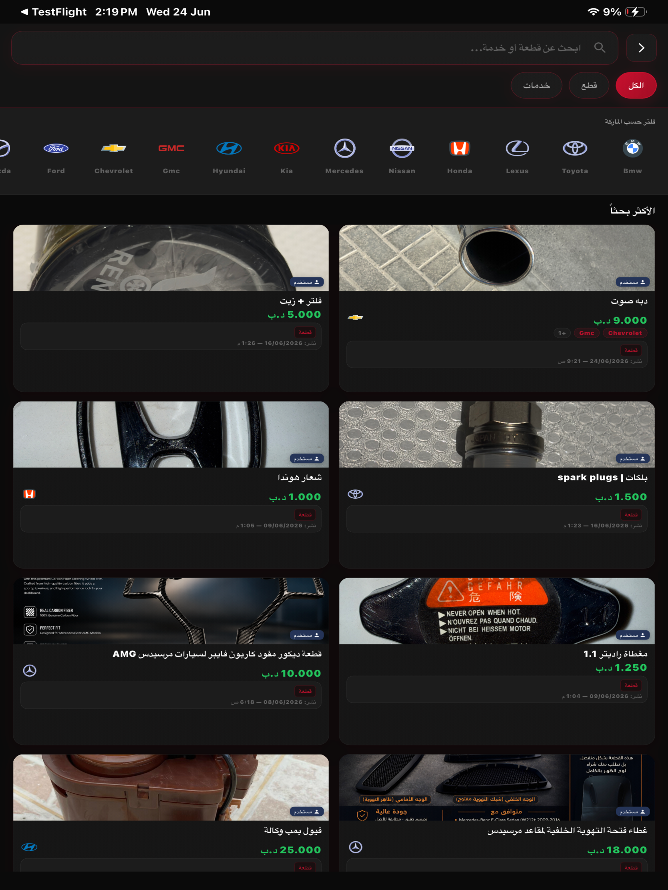Tap Mercedes logo on AMG carbon fiber card
668x890 pixels.
pyautogui.click(x=29, y=670)
